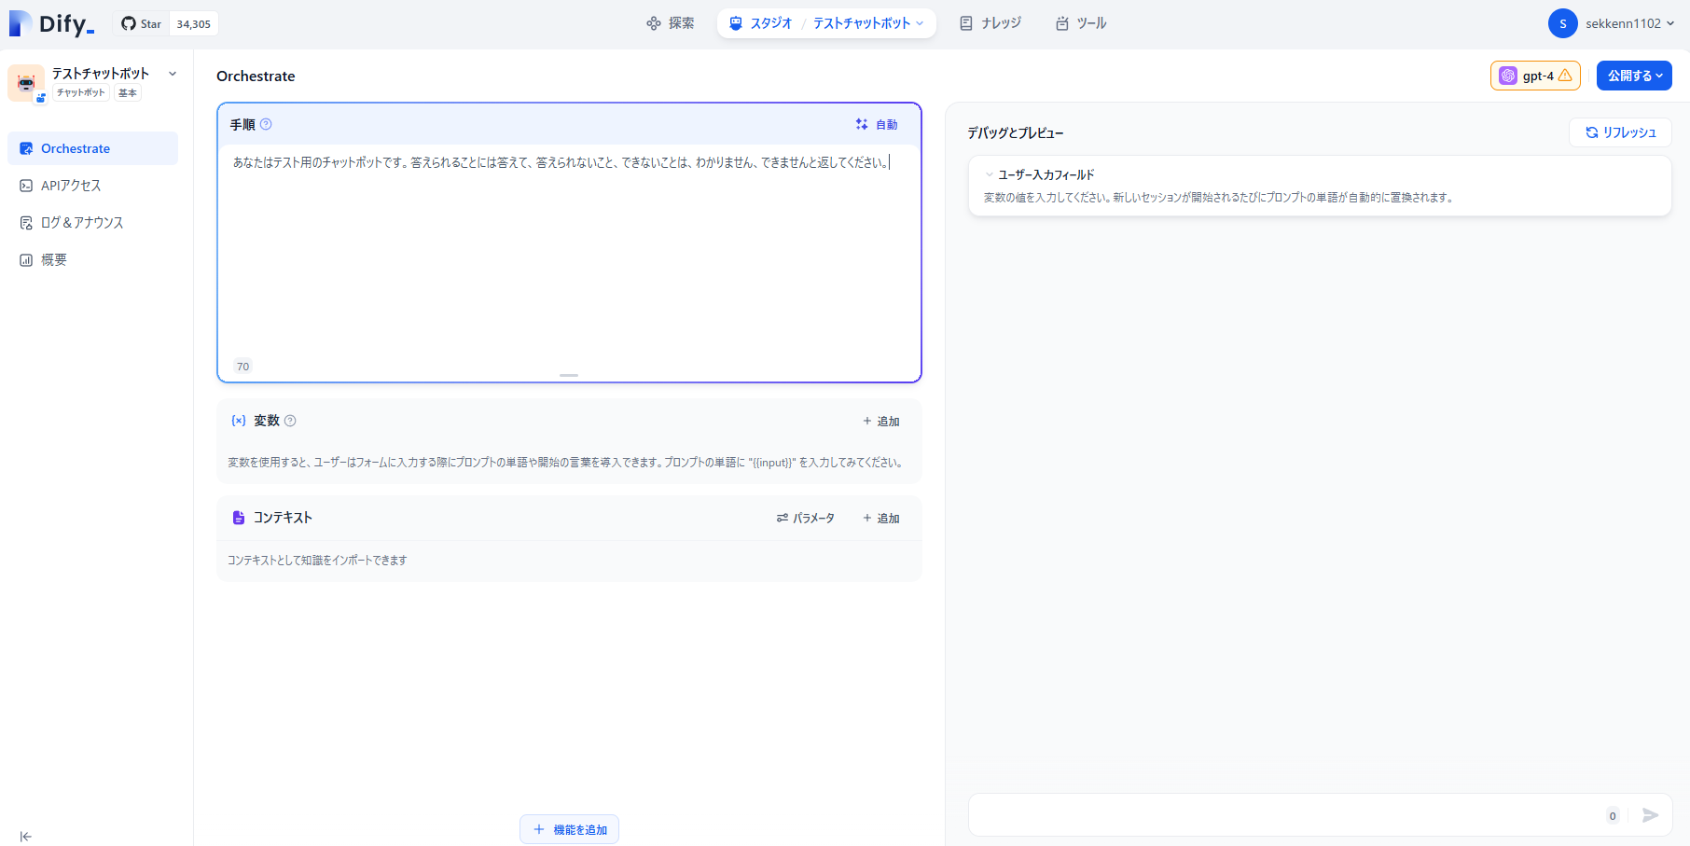Open the 探索 navigation tab

(x=671, y=23)
